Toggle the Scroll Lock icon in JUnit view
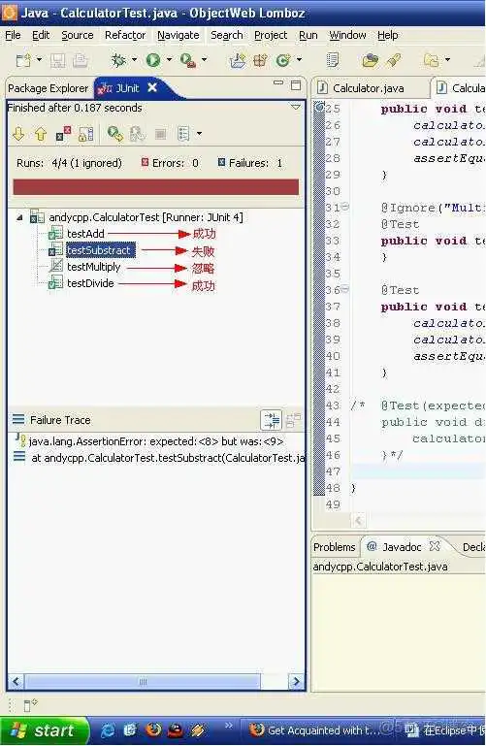Image resolution: width=486 pixels, height=746 pixels. (x=86, y=134)
